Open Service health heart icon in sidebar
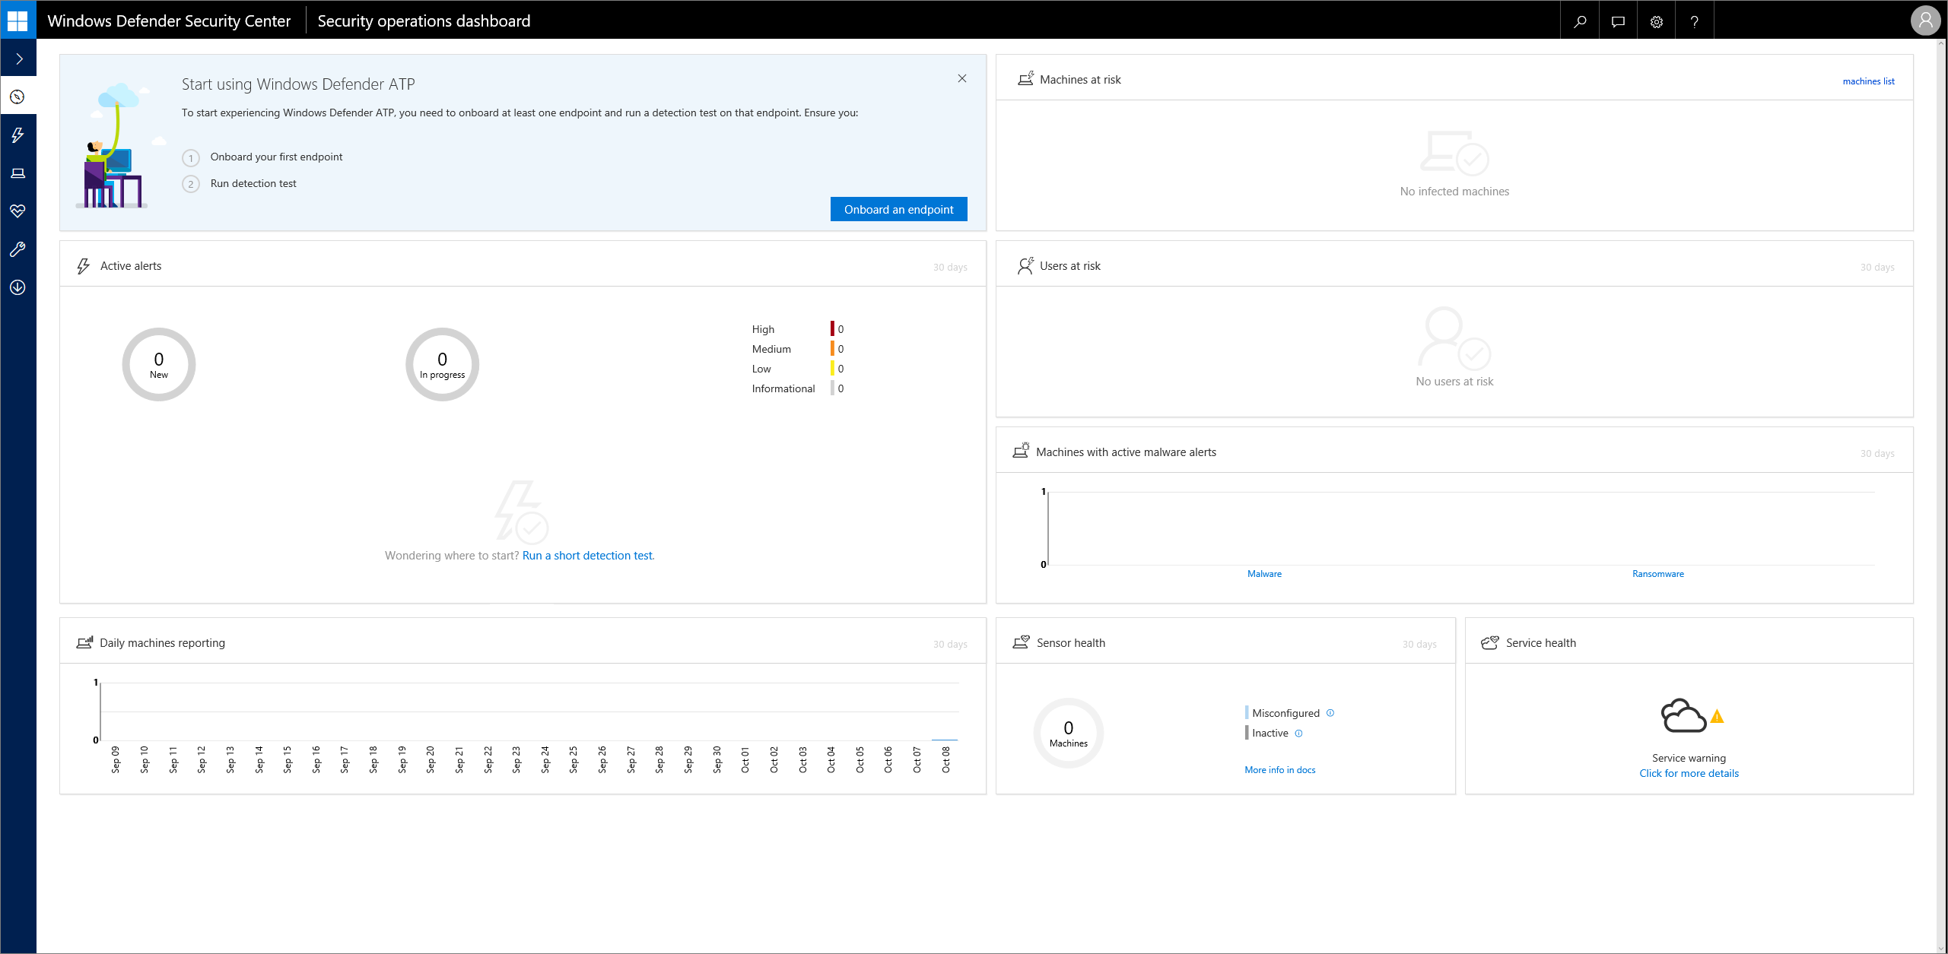The image size is (1948, 954). click(x=18, y=211)
